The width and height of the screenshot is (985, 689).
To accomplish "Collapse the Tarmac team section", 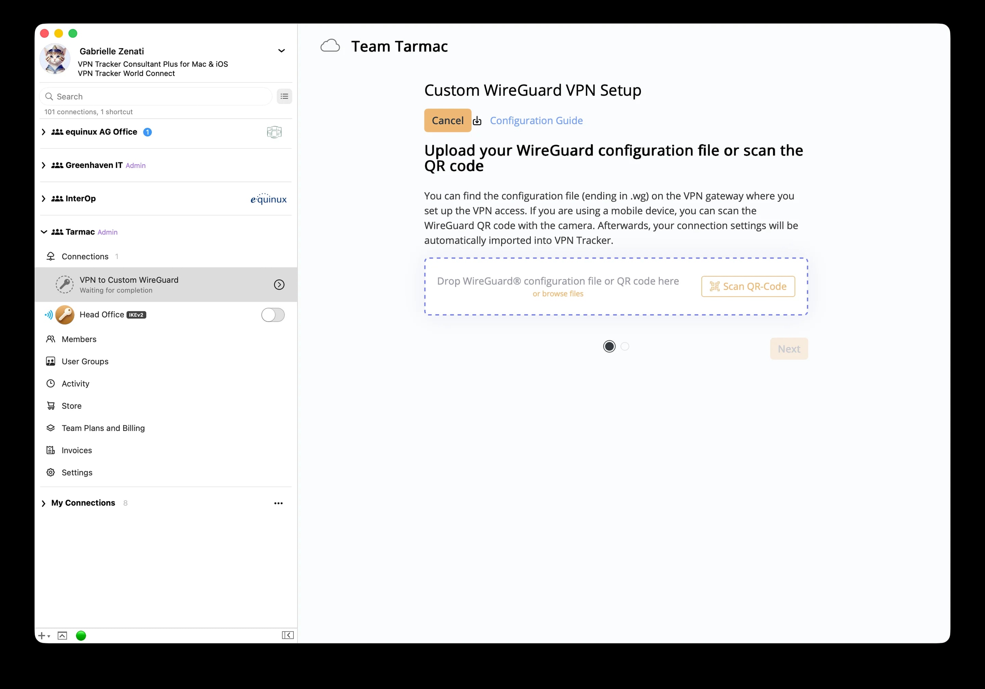I will 44,232.
